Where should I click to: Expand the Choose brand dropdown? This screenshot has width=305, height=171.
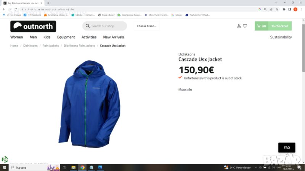(x=147, y=26)
